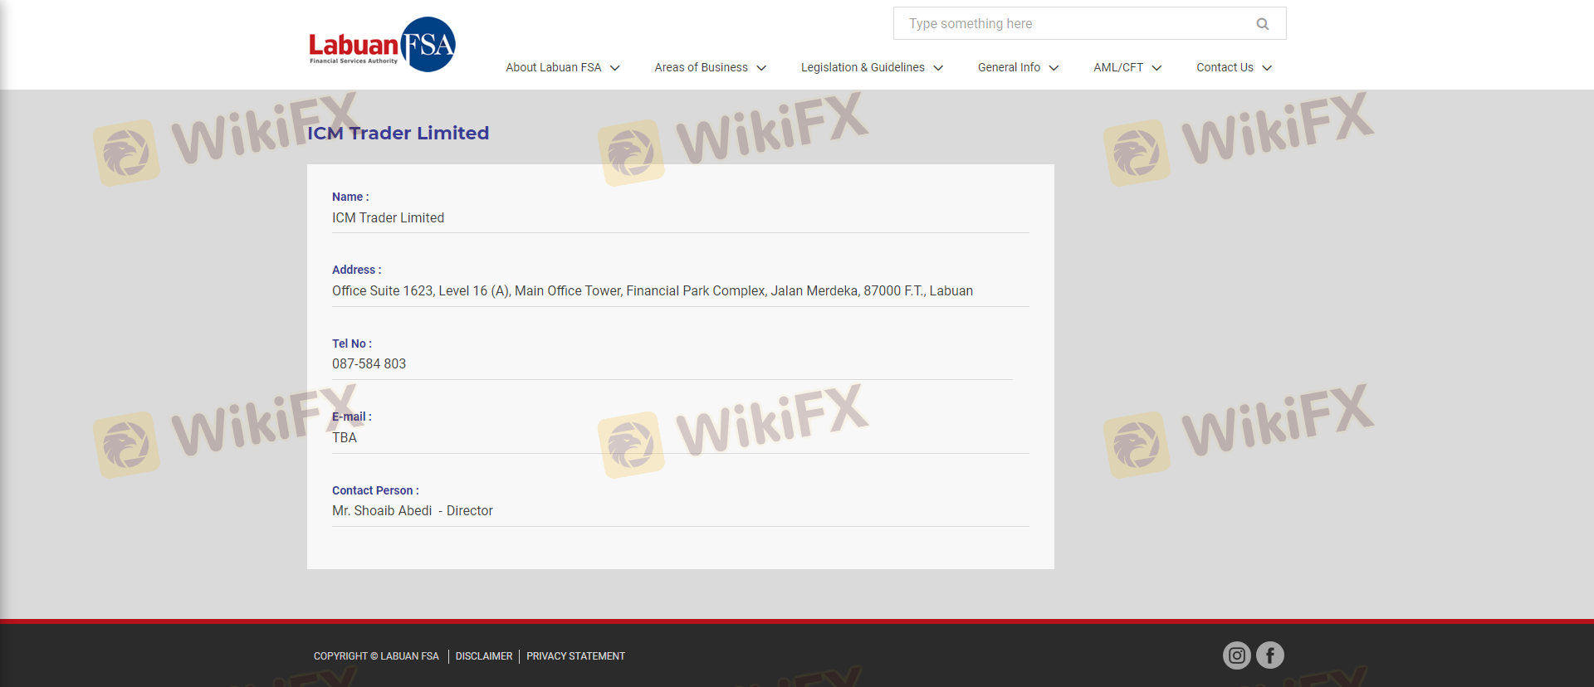Open the Legislation & Guidelines menu

[x=863, y=67]
